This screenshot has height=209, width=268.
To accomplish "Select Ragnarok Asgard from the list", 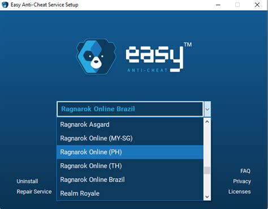I will point(130,125).
